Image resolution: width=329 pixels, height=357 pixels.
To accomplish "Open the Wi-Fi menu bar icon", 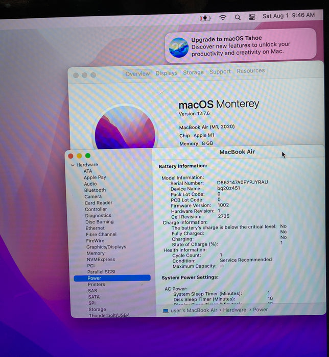I will click(x=223, y=17).
